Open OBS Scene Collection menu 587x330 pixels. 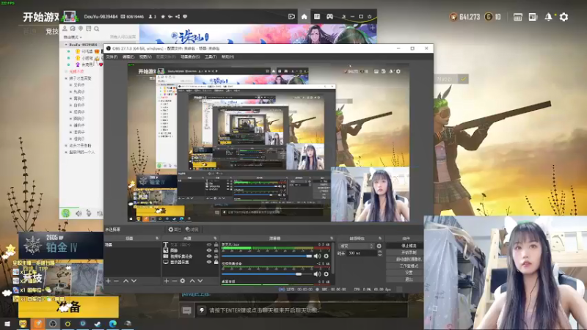click(190, 57)
